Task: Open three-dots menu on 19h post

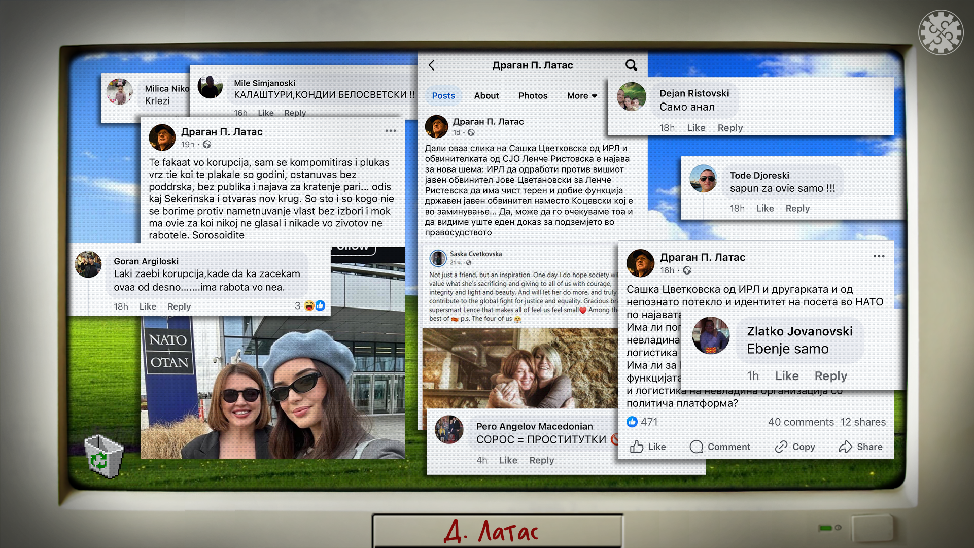Action: point(391,131)
